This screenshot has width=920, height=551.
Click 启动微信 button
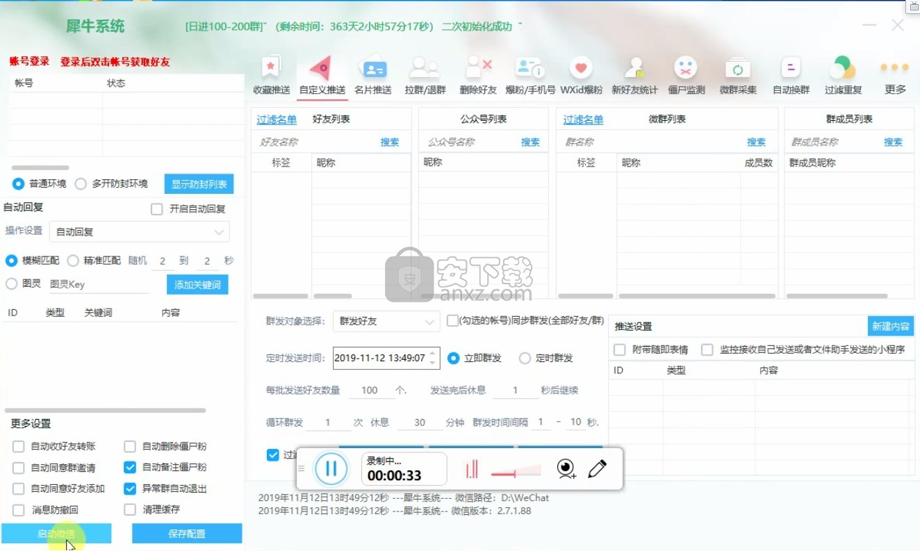[x=56, y=534]
